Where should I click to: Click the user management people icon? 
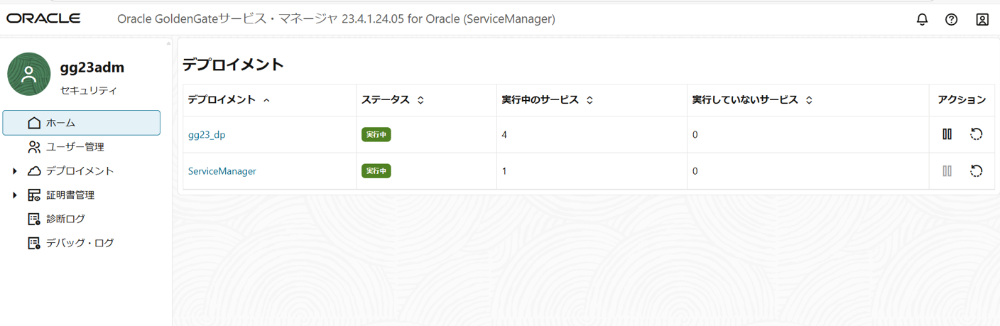34,147
